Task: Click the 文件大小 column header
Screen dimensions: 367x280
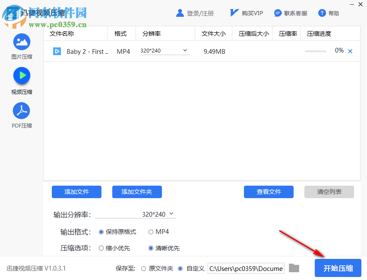Action: 213,33
